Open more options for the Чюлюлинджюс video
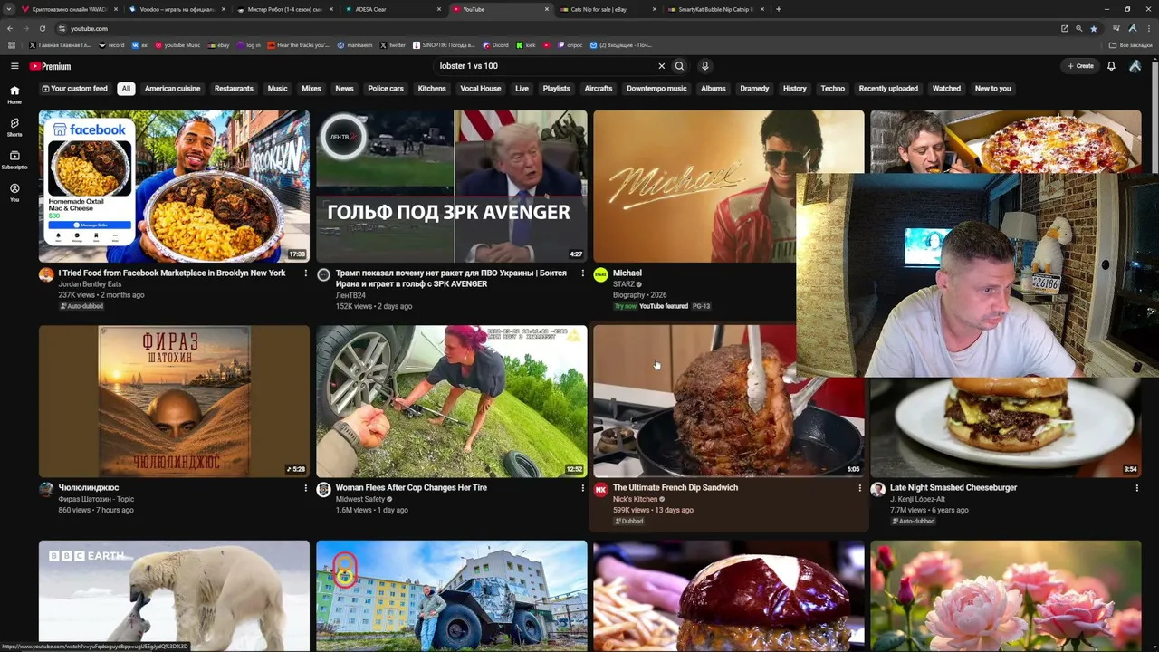Screen dimensions: 1159x652 pos(305,488)
